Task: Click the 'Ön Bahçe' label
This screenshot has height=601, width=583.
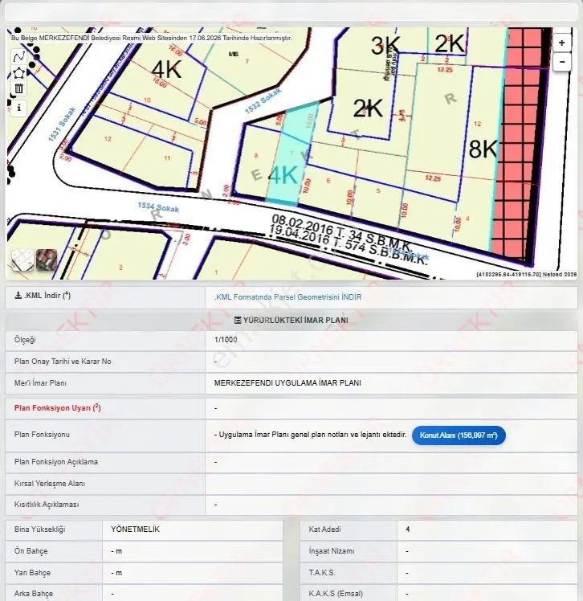Action: pyautogui.click(x=31, y=551)
